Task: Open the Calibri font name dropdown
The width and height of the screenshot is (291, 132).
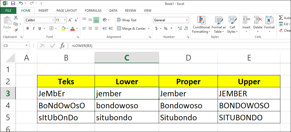Action: pos(53,20)
